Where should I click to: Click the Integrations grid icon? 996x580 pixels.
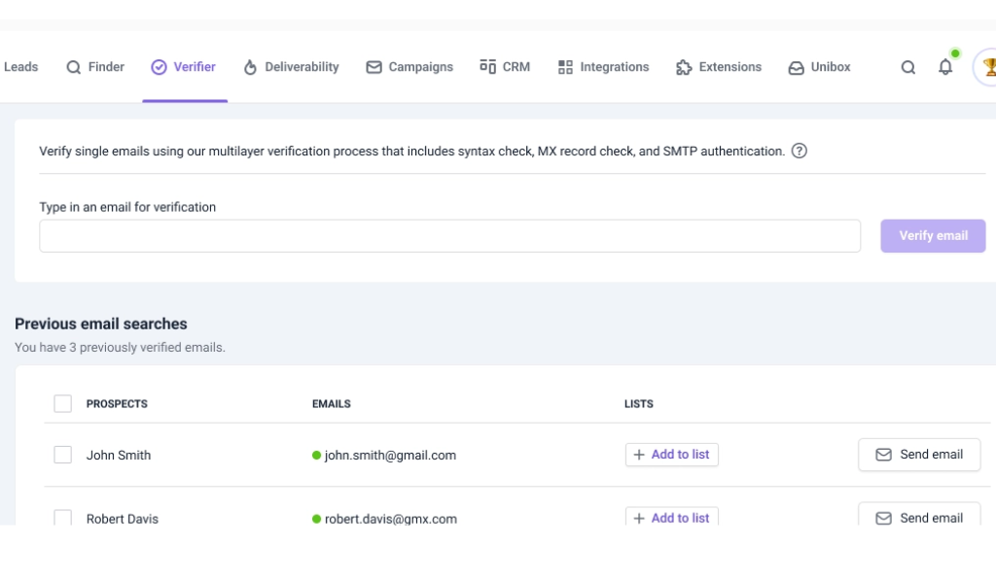coord(565,67)
